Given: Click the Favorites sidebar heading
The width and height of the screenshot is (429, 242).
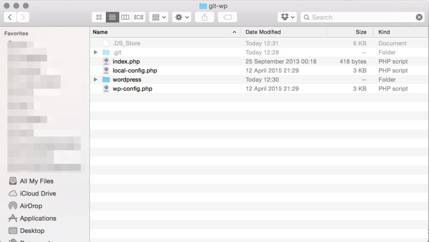Looking at the screenshot, I should tap(16, 33).
